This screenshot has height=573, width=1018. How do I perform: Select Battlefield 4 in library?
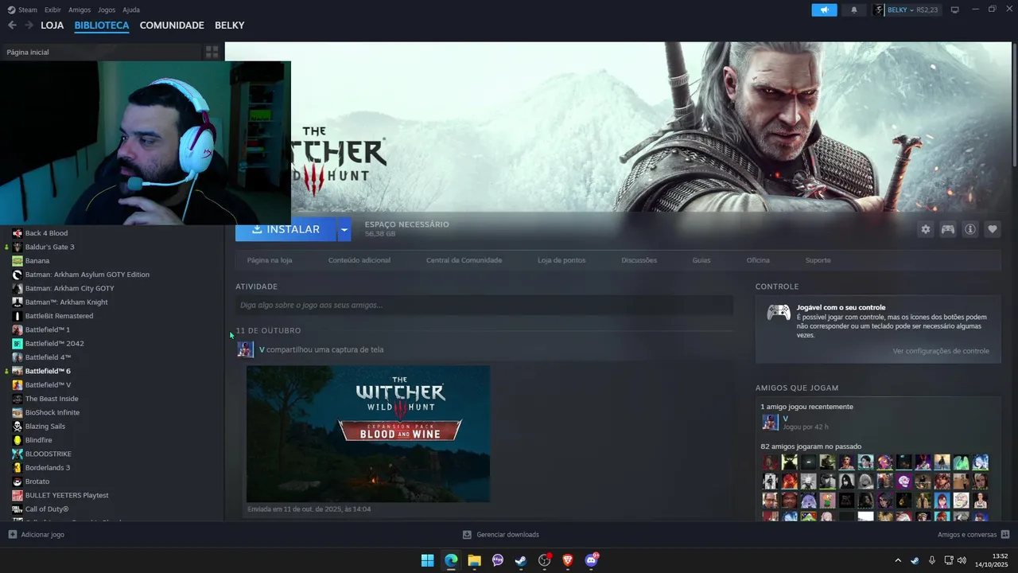(48, 357)
